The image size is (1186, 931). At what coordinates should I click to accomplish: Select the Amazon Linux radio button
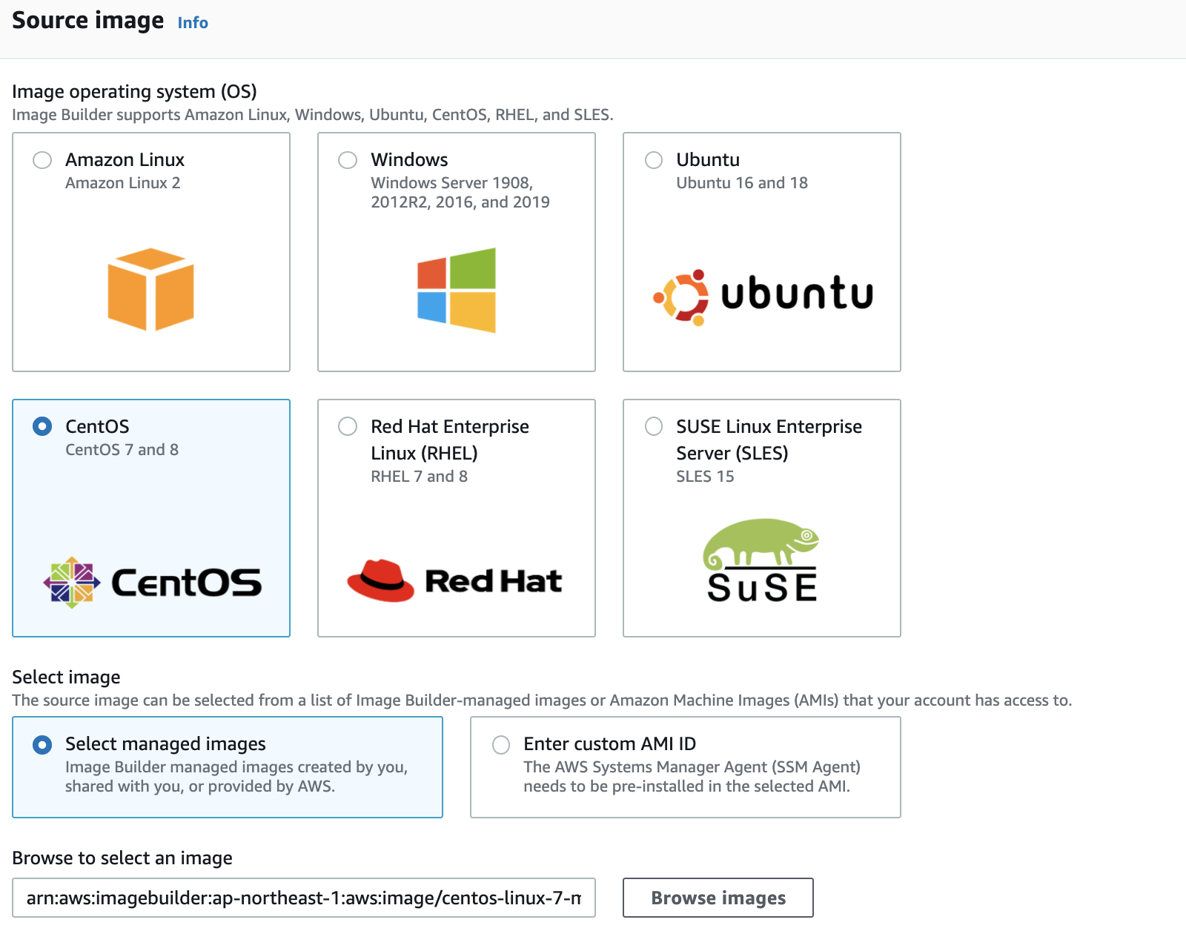[42, 160]
